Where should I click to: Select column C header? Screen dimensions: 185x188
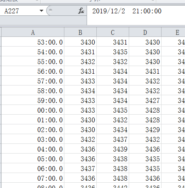point(113,32)
